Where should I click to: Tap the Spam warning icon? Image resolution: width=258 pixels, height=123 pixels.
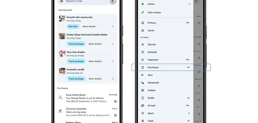coord(143,113)
